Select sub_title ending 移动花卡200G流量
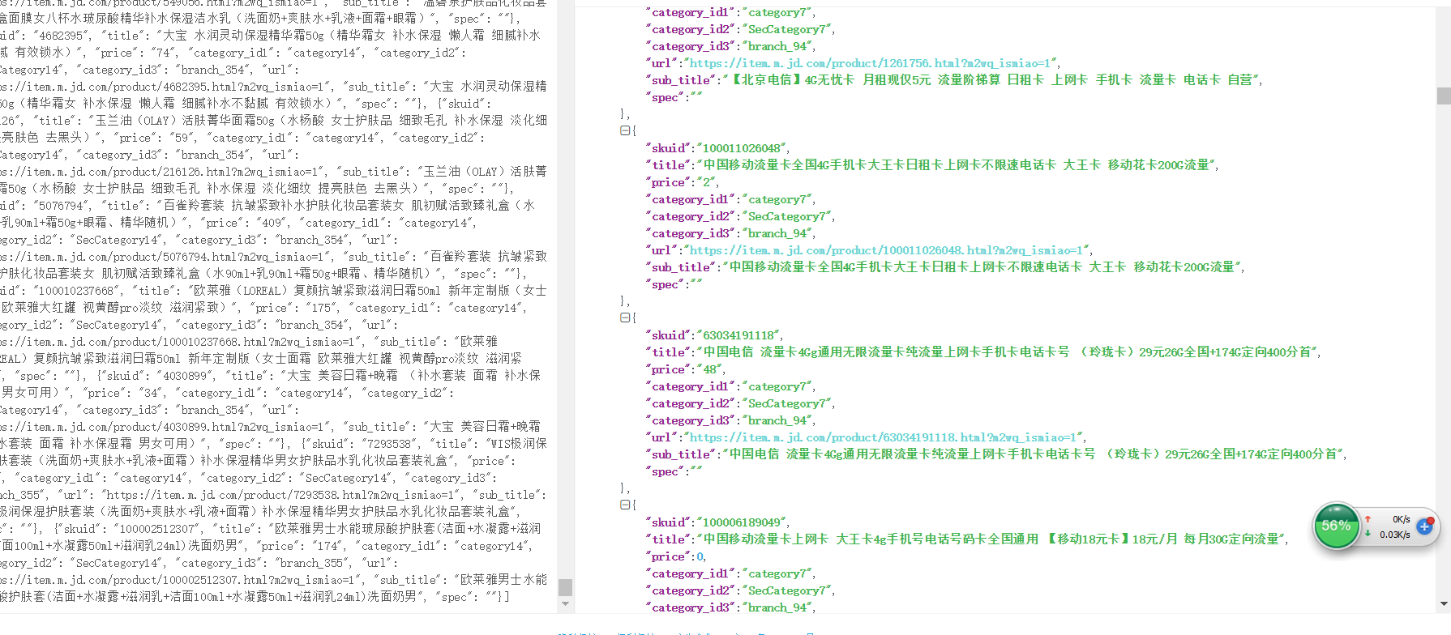The width and height of the screenshot is (1451, 635). (x=982, y=267)
